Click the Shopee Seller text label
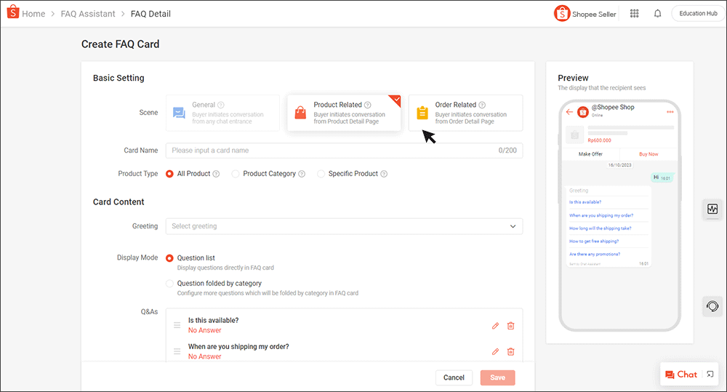Screen dimensions: 727x392 tap(594, 15)
